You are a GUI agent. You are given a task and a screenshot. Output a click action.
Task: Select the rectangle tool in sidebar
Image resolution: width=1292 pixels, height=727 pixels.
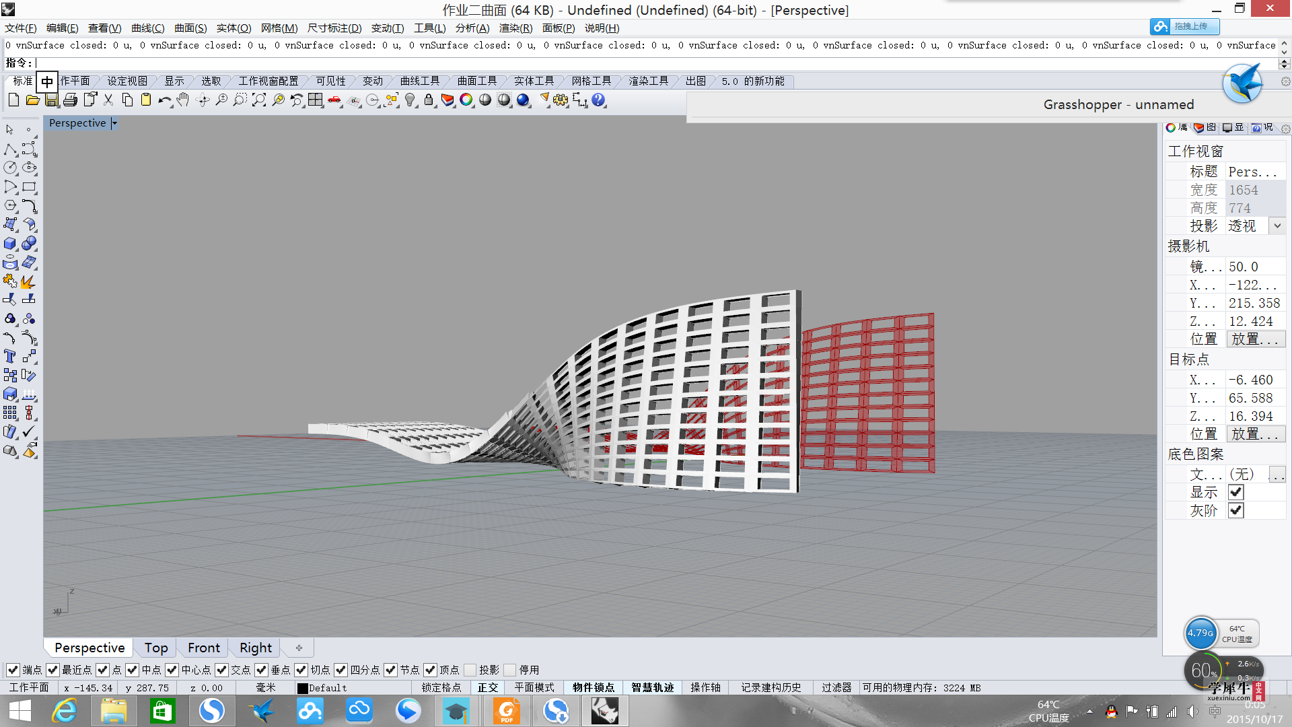click(x=29, y=186)
